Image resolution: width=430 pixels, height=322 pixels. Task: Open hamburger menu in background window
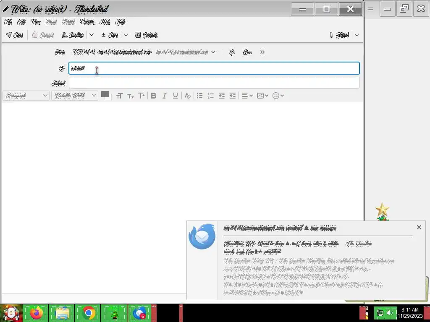pos(370,9)
